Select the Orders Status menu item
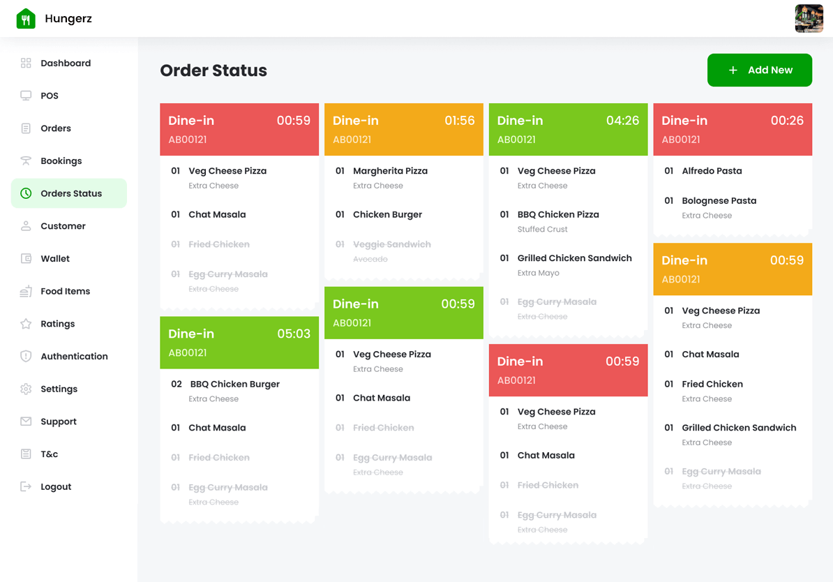Screen dimensions: 833x582 [70, 193]
